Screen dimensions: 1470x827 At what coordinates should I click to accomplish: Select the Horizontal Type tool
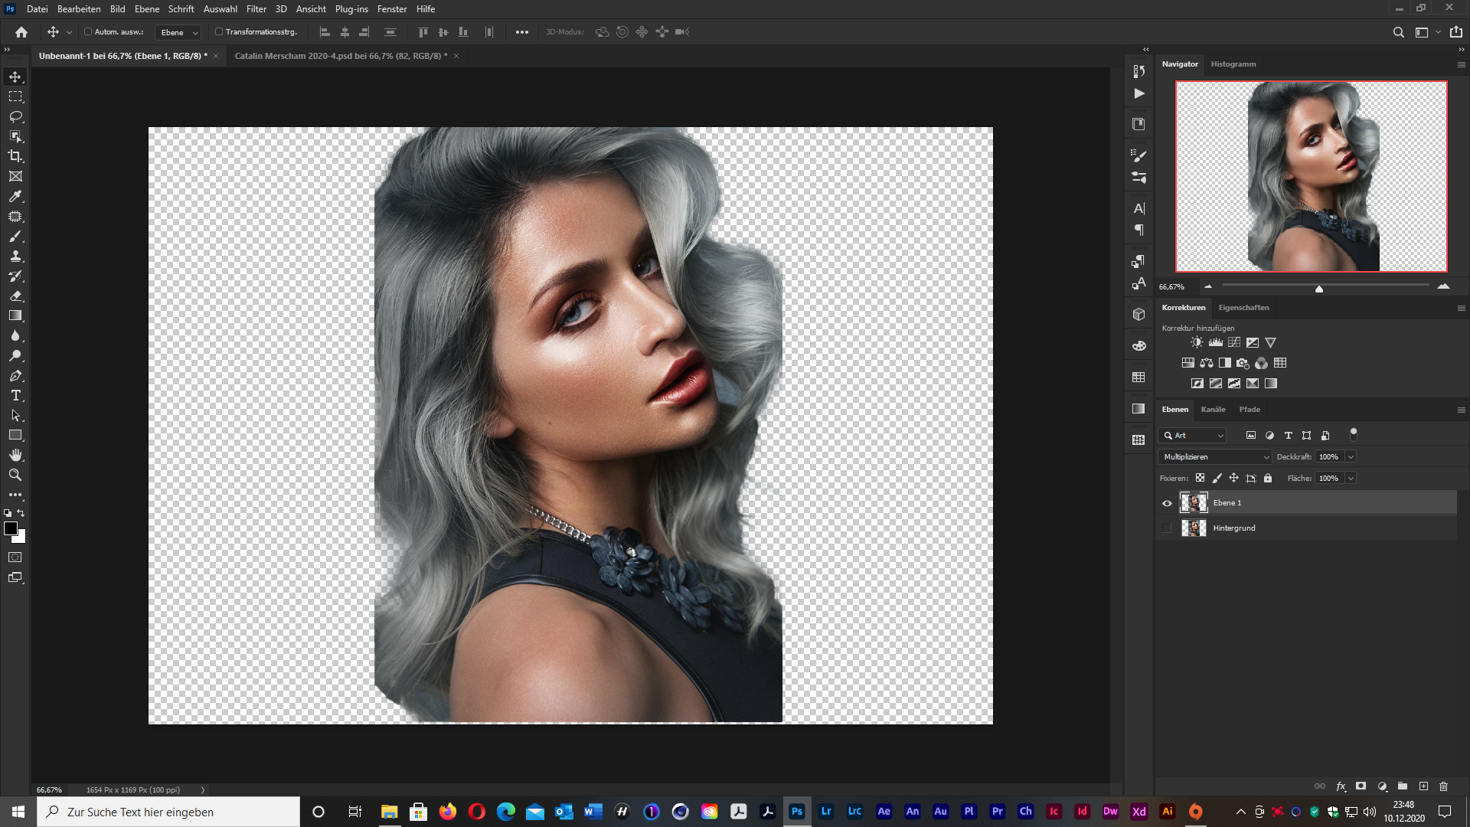pos(15,396)
